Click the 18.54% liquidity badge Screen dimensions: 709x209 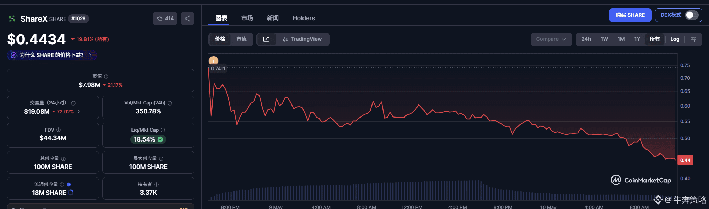coord(148,139)
